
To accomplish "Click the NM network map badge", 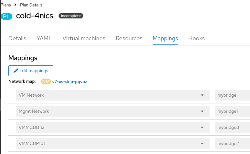I will click(46, 82).
